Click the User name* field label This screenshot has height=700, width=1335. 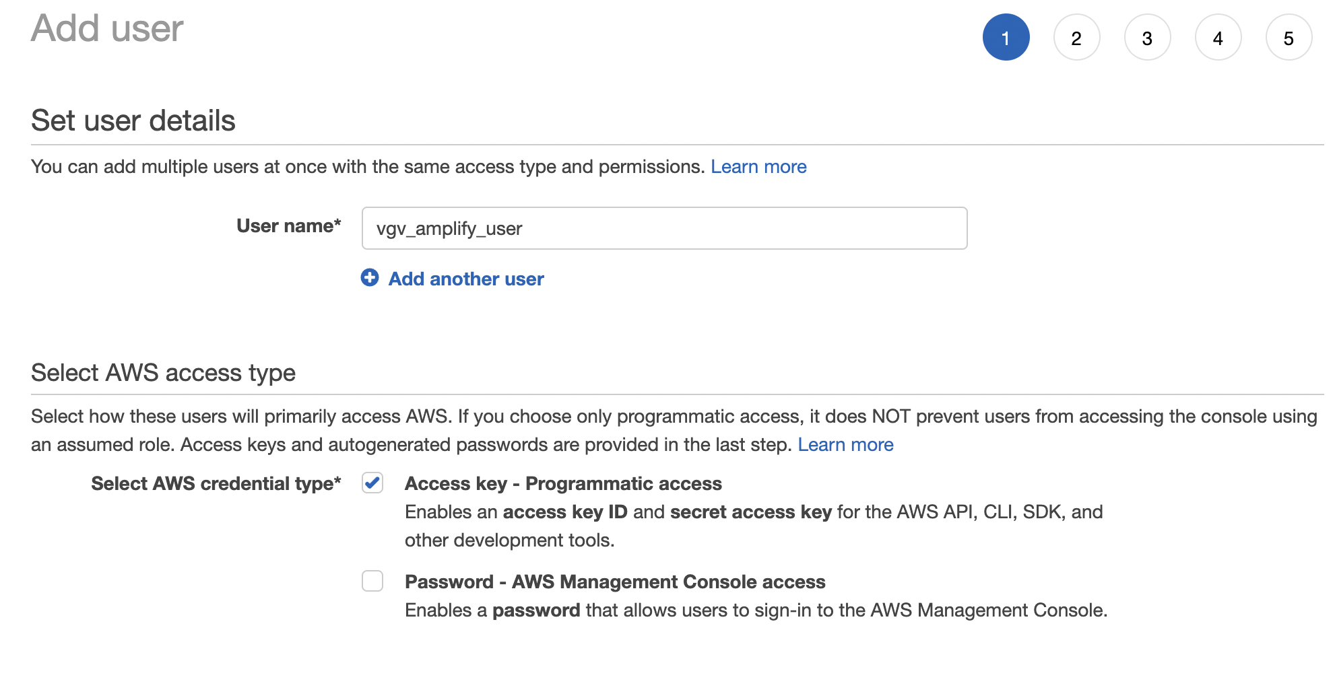click(x=289, y=225)
